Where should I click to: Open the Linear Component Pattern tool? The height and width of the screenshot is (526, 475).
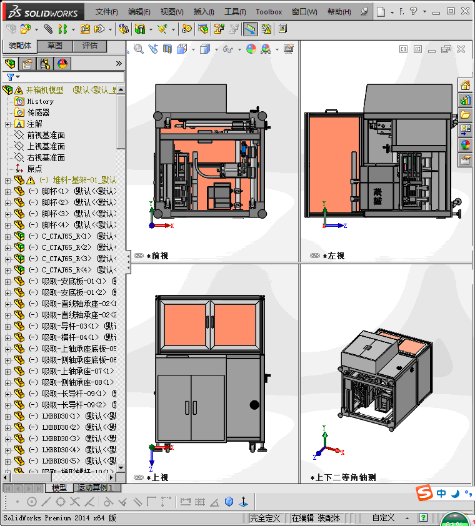coord(62,29)
